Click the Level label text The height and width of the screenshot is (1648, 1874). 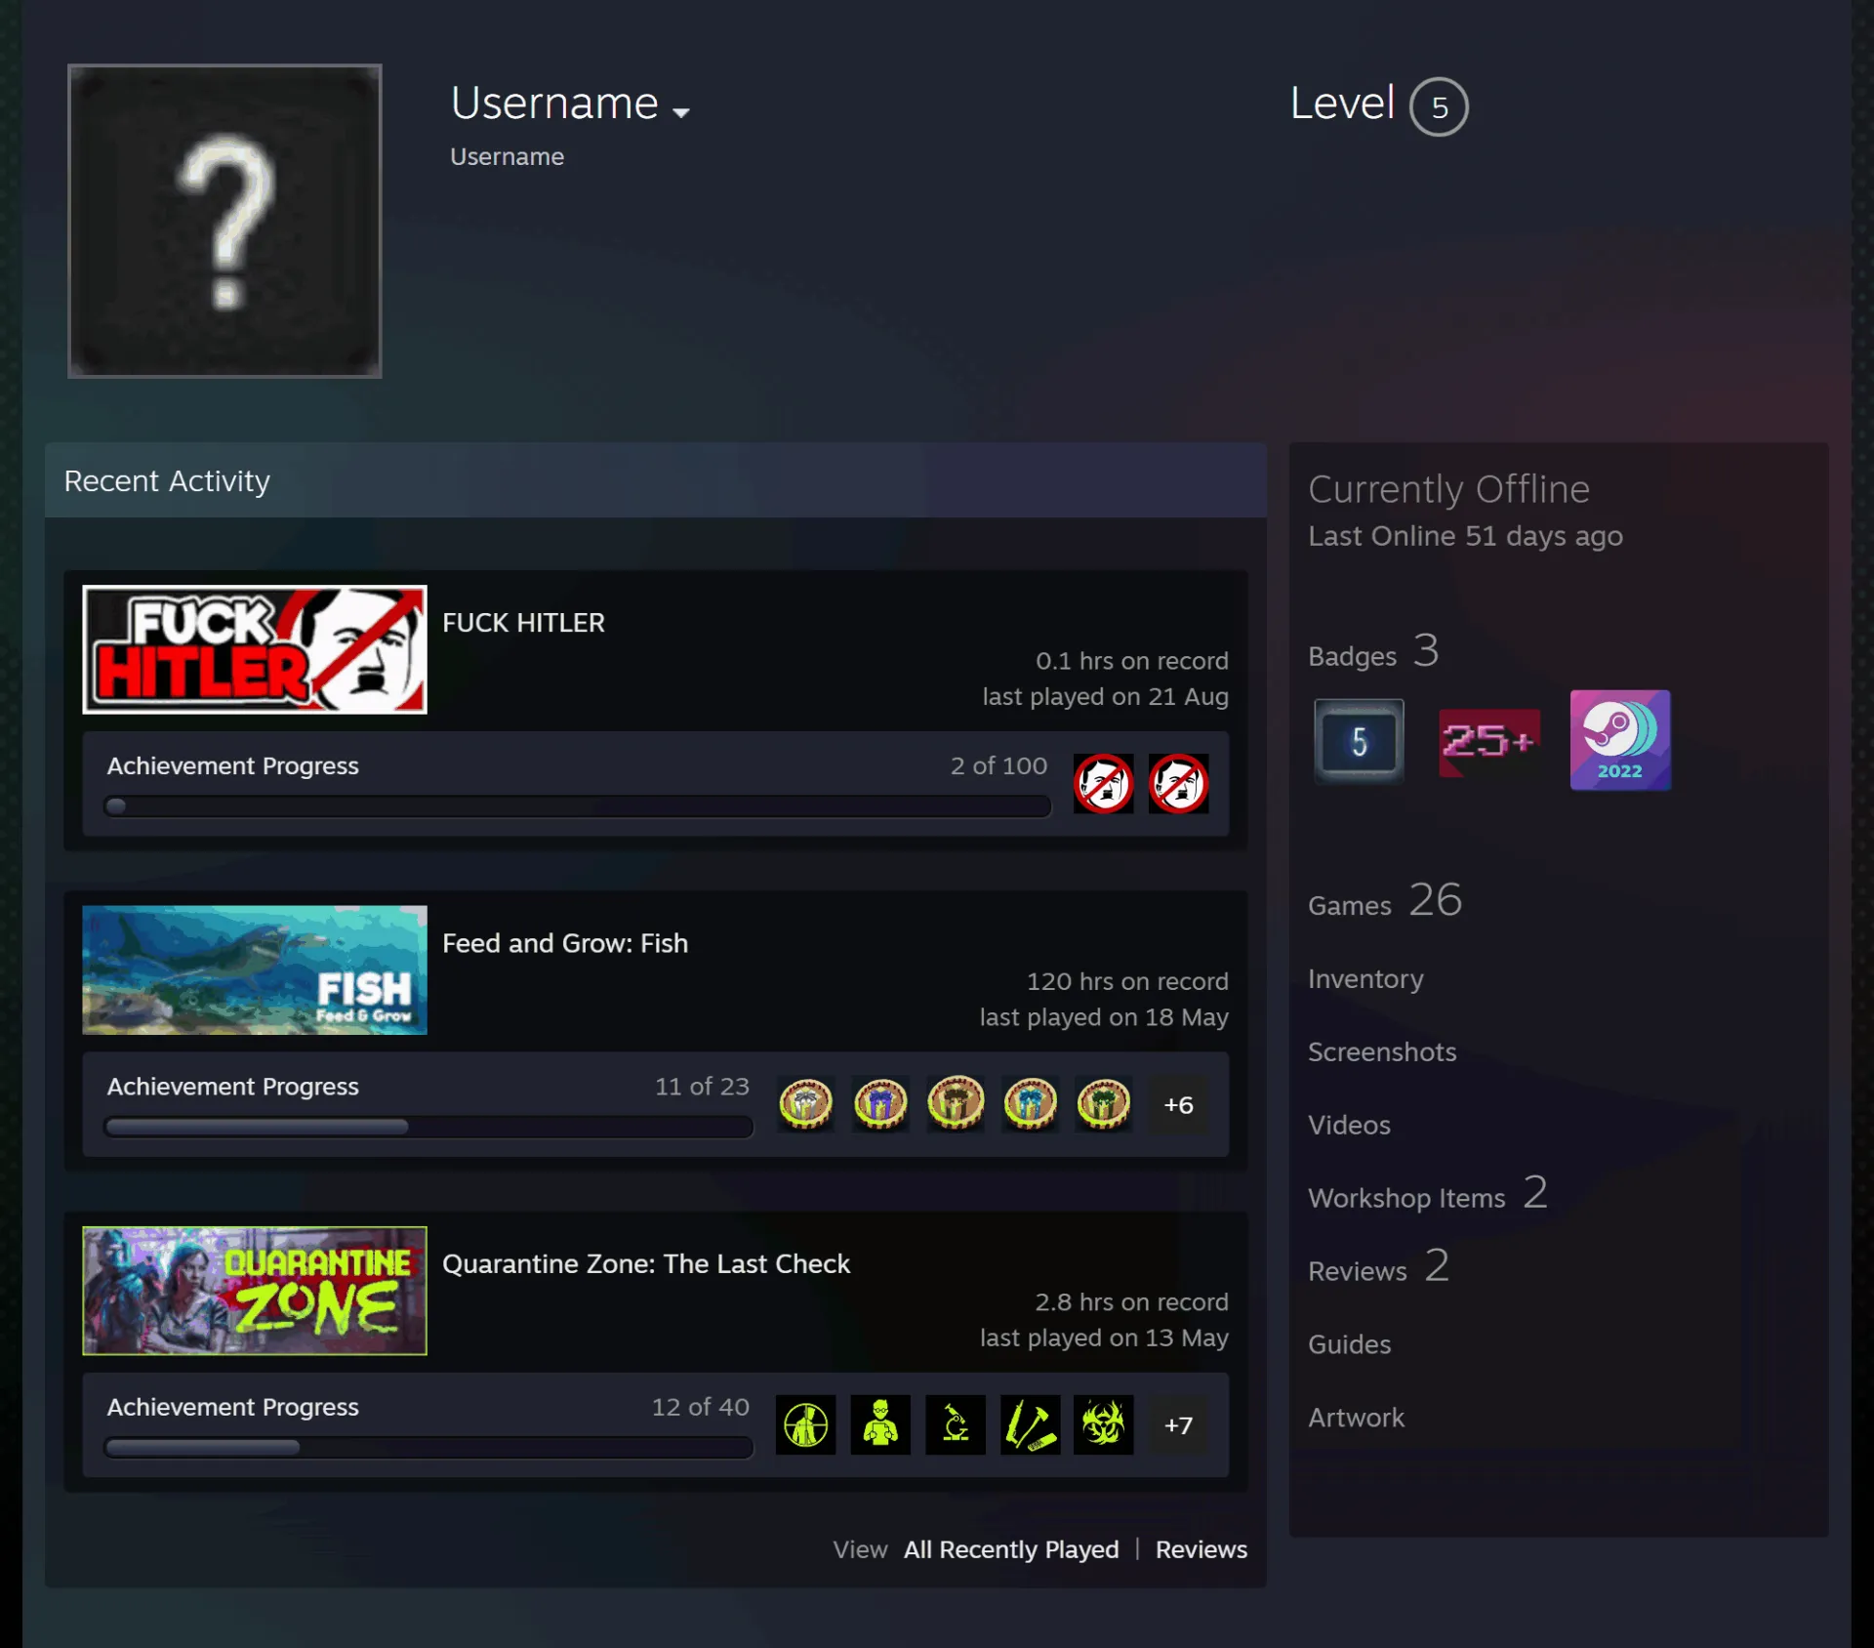pyautogui.click(x=1342, y=103)
